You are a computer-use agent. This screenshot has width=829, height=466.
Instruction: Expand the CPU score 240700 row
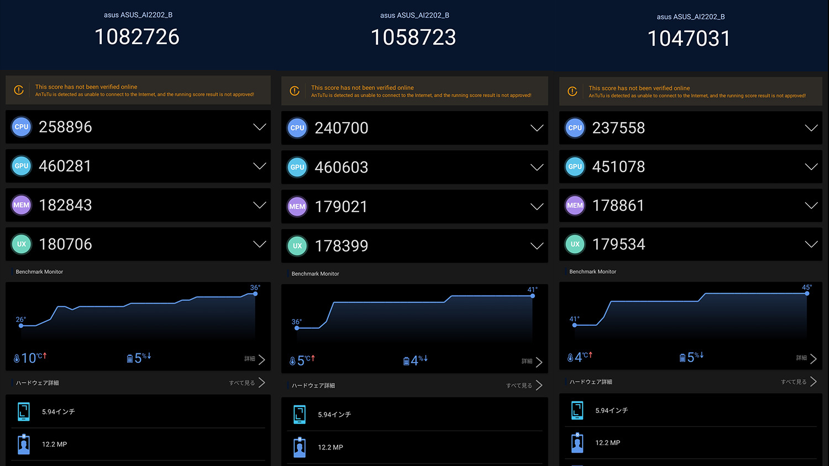(x=537, y=128)
